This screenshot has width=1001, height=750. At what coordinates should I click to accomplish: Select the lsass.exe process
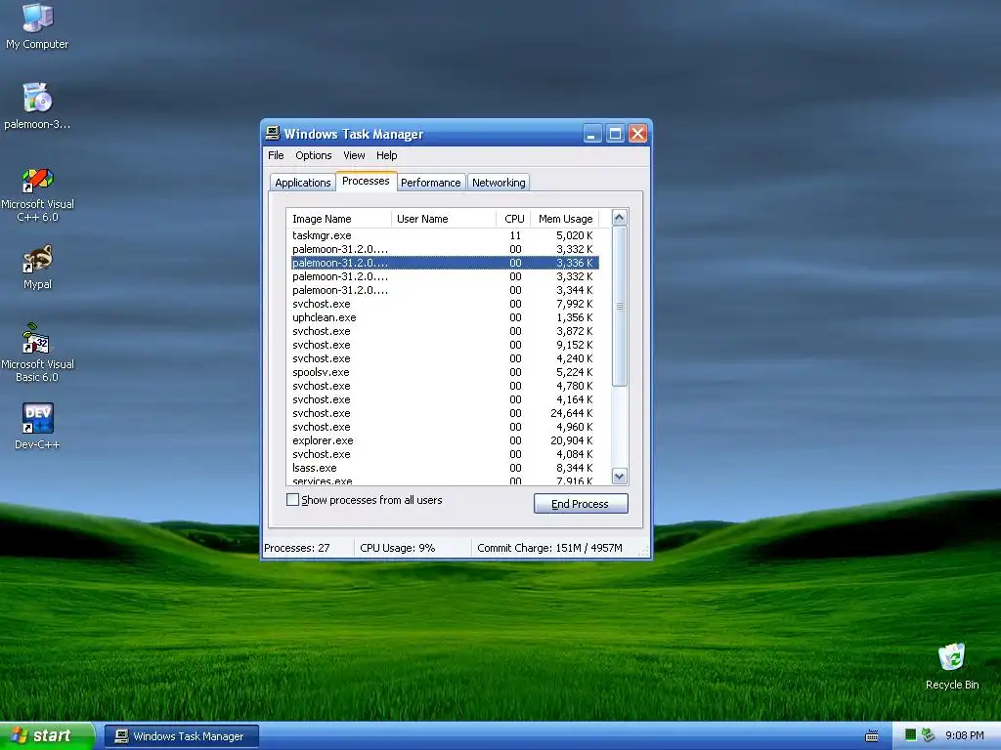[x=445, y=468]
